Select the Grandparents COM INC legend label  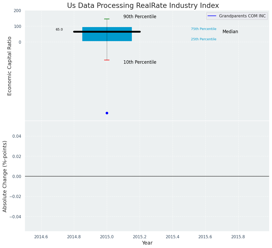point(242,16)
